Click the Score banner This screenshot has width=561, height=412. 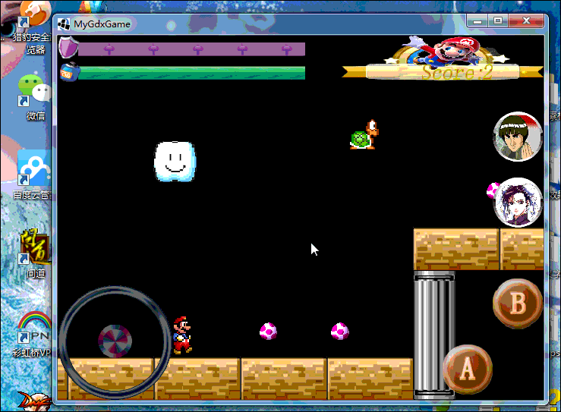pyautogui.click(x=443, y=72)
